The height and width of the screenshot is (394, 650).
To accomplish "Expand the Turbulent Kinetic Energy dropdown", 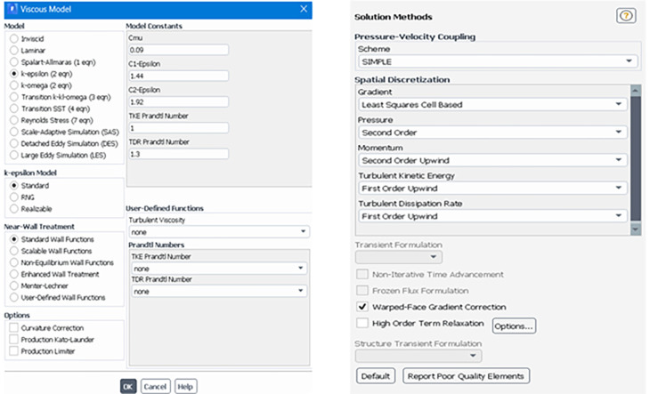I will tap(492, 188).
